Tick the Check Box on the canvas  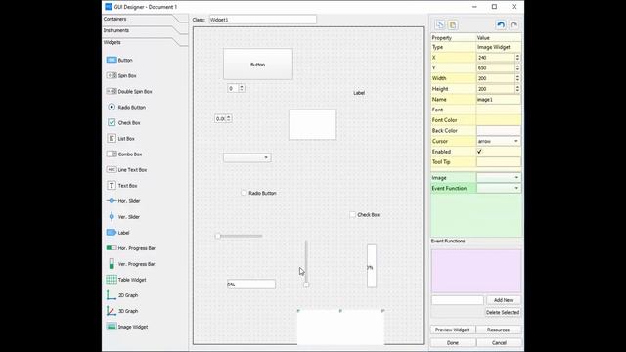[352, 215]
